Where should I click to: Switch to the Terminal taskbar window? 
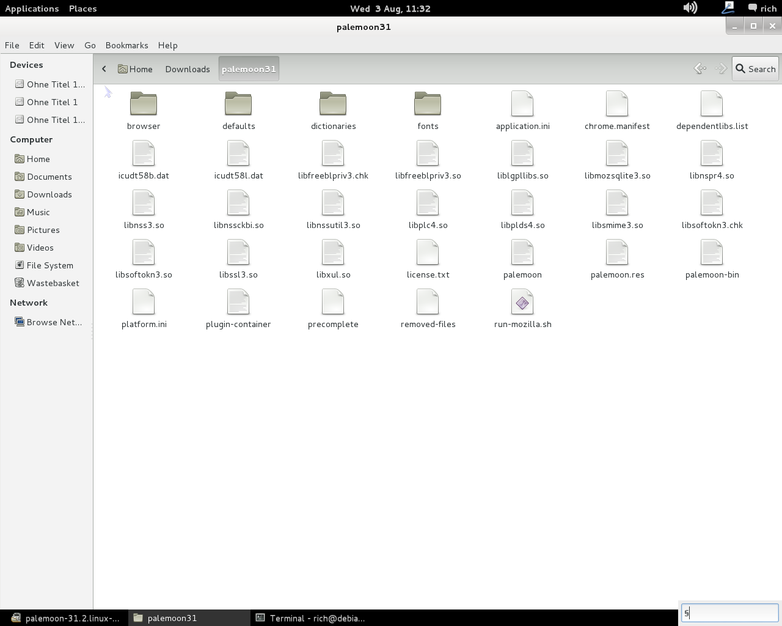(x=310, y=618)
